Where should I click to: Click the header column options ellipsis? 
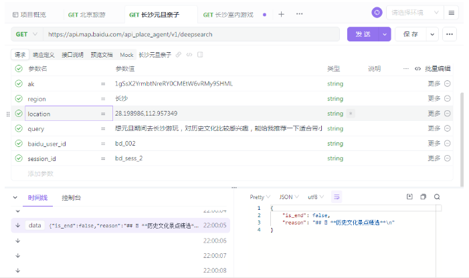click(x=405, y=69)
